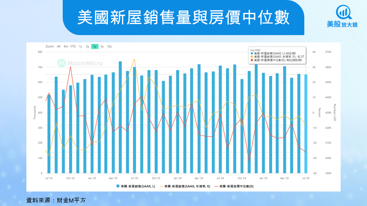Click the blue dot in the tooltip for 新屋銷售

(x=252, y=53)
